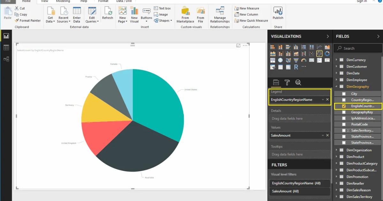Pick the funnel chart visualization

point(296,60)
